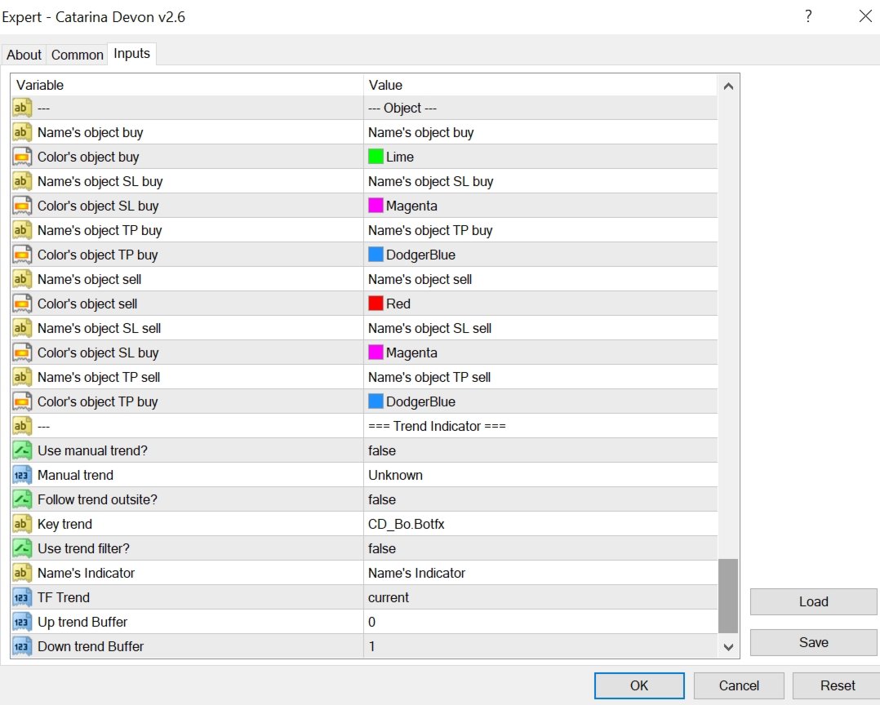Image resolution: width=880 pixels, height=705 pixels.
Task: Open the TF Trend current value dropdown
Action: (x=540, y=597)
